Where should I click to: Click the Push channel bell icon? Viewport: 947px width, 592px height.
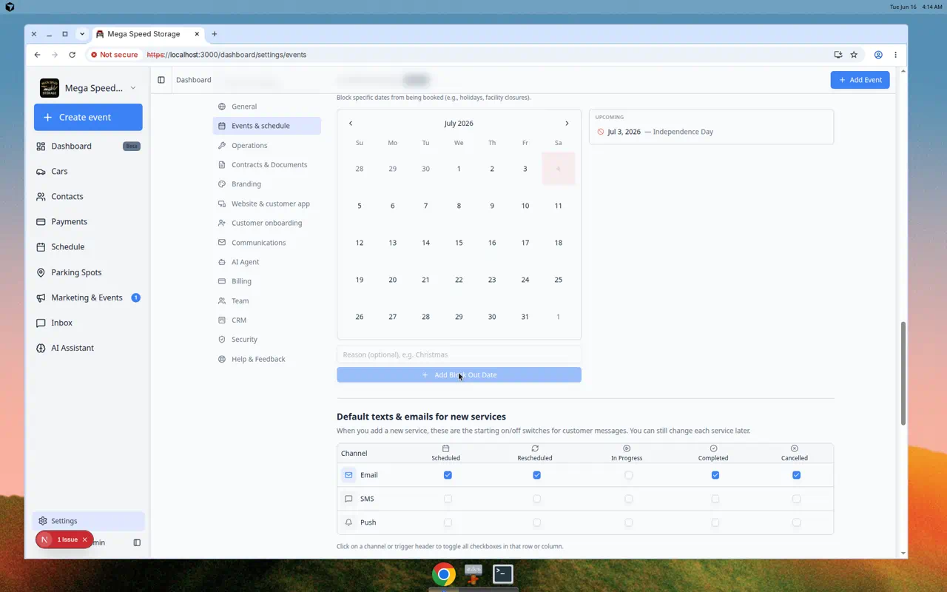[x=348, y=522]
